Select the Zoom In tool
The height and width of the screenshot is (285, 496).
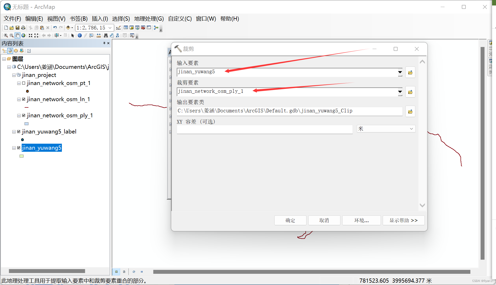pyautogui.click(x=6, y=35)
